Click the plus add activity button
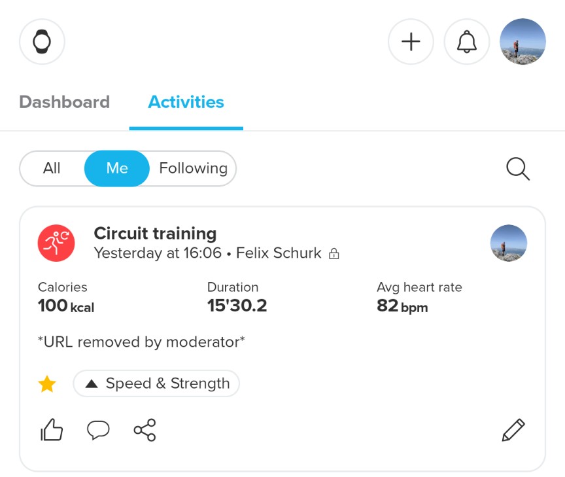This screenshot has height=477, width=565. coord(411,41)
